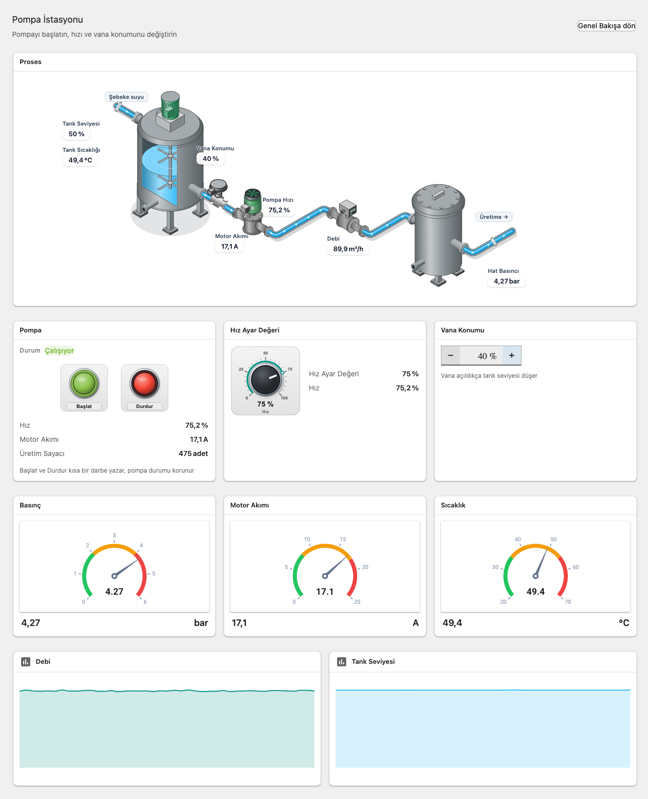Click the Hat Basıncı 4,27 bar value
This screenshot has width=648, height=799.
pyautogui.click(x=506, y=281)
